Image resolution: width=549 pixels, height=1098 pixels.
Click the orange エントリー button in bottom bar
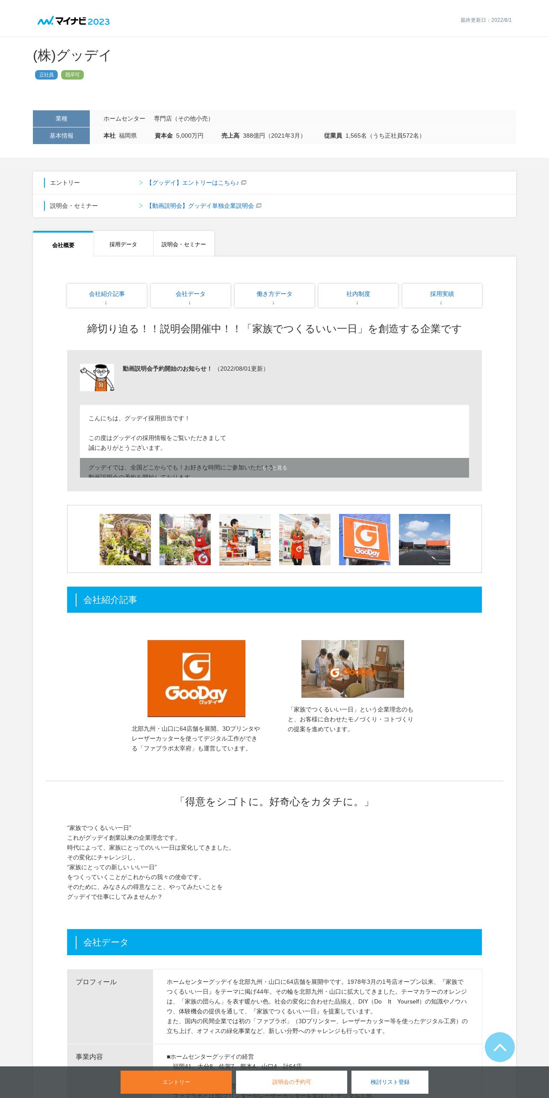point(176,1082)
